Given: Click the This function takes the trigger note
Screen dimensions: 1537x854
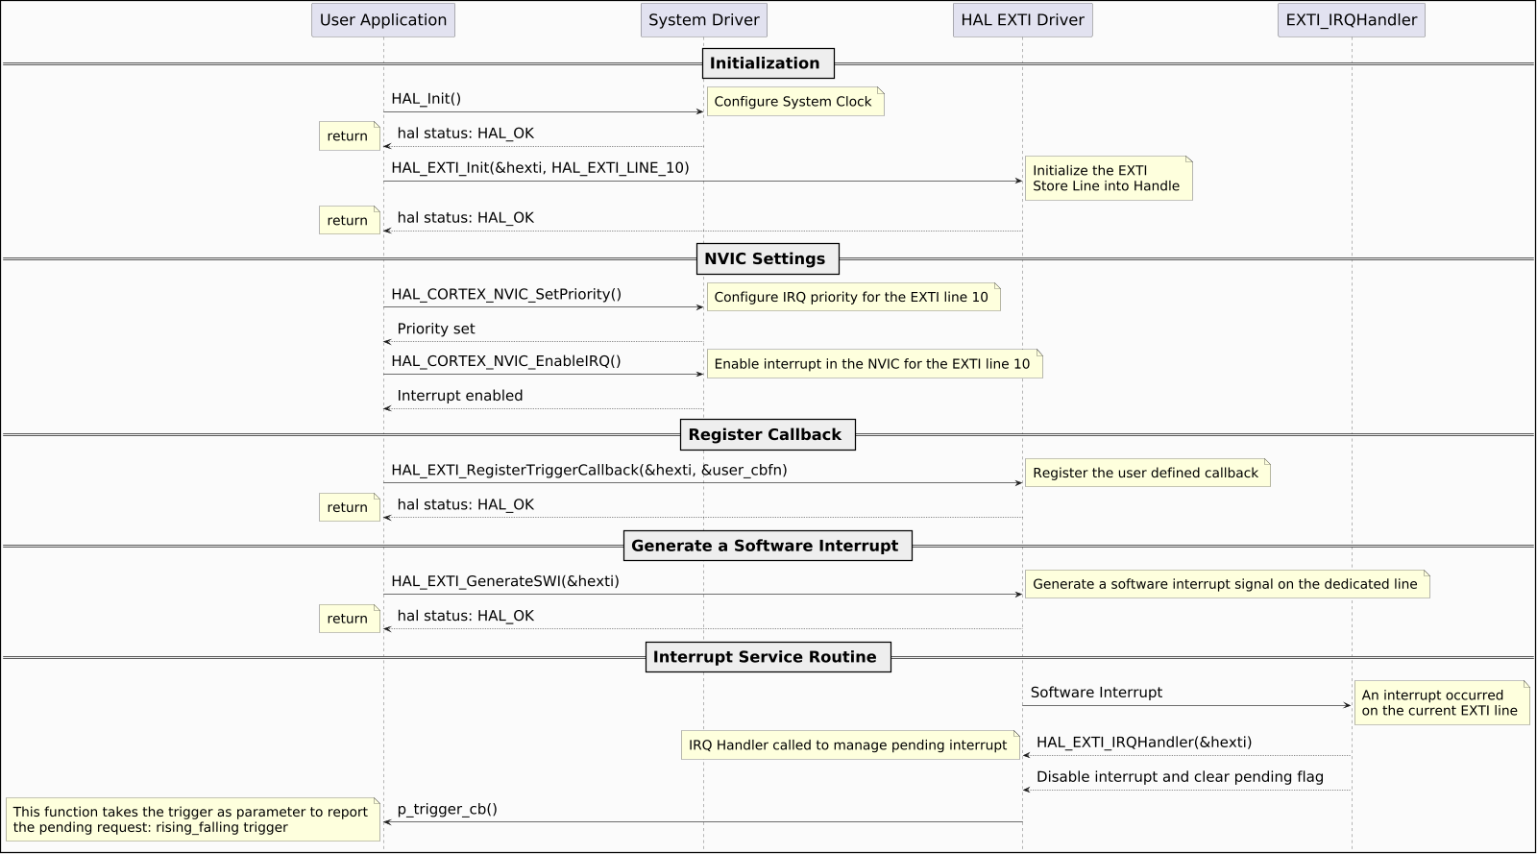Looking at the screenshot, I should click(x=192, y=819).
